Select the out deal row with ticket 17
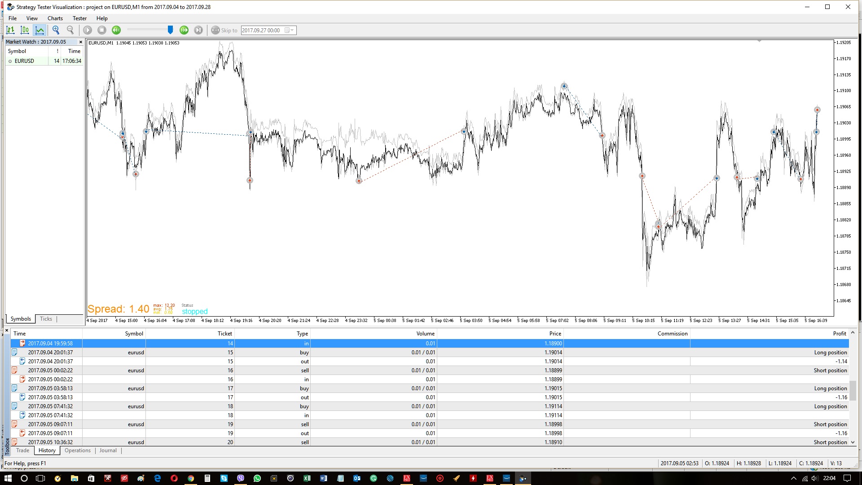 430,397
